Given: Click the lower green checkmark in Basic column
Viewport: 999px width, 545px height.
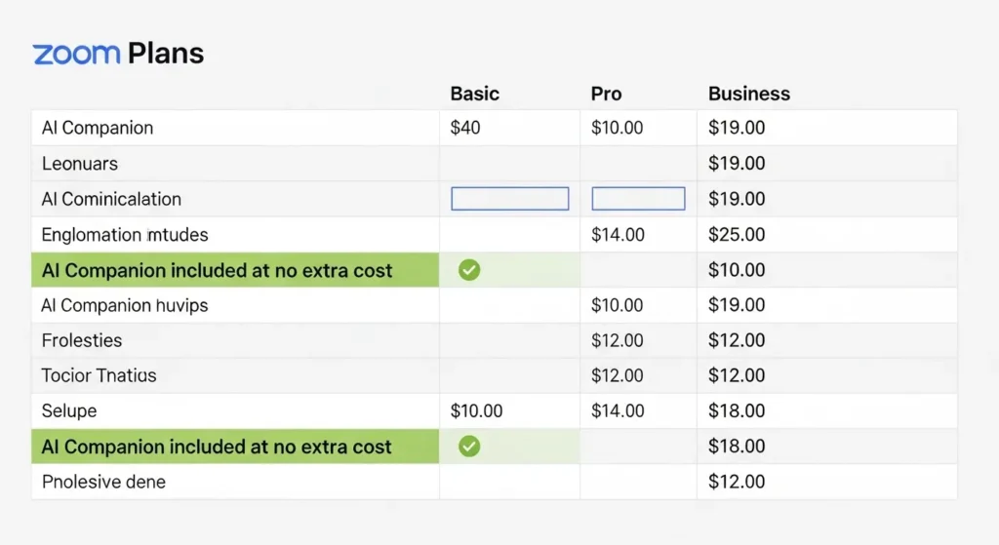Looking at the screenshot, I should tap(469, 447).
